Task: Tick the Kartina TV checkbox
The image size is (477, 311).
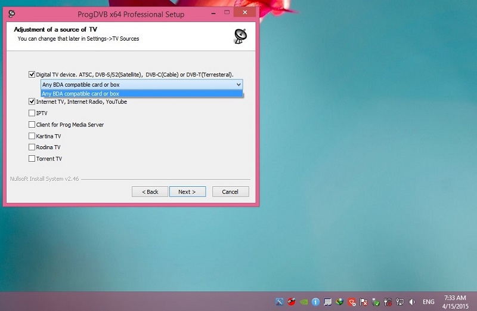Action: [32, 136]
